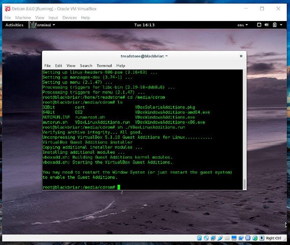Open the Terminal application menu in top bar
The height and width of the screenshot is (245, 290).
[42, 25]
